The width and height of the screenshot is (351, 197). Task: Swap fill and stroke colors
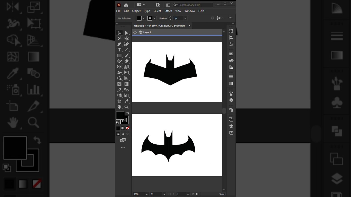128,113
